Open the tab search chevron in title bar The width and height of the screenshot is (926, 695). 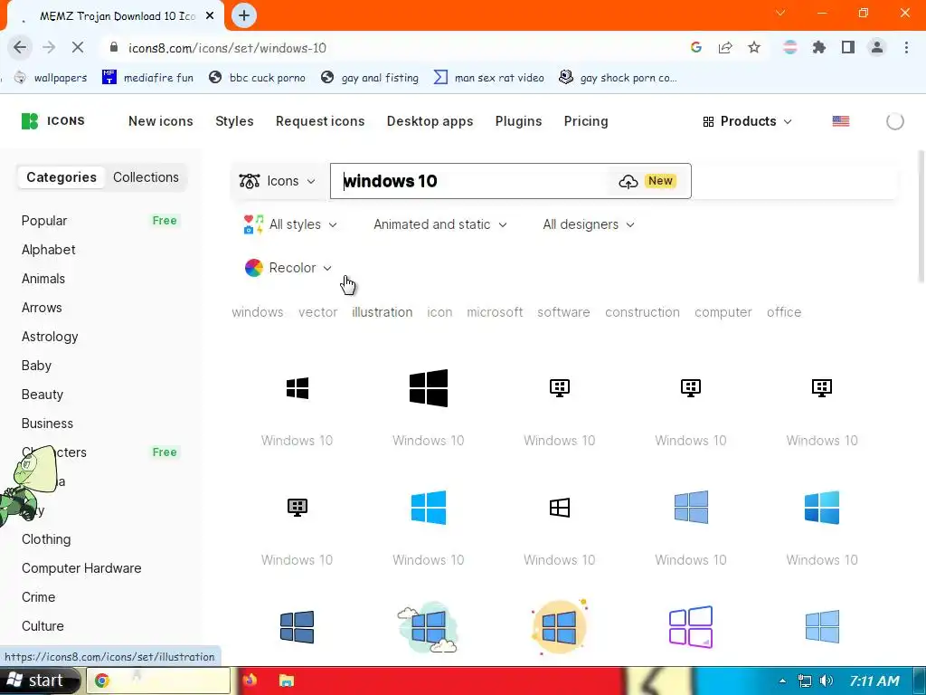[x=780, y=13]
